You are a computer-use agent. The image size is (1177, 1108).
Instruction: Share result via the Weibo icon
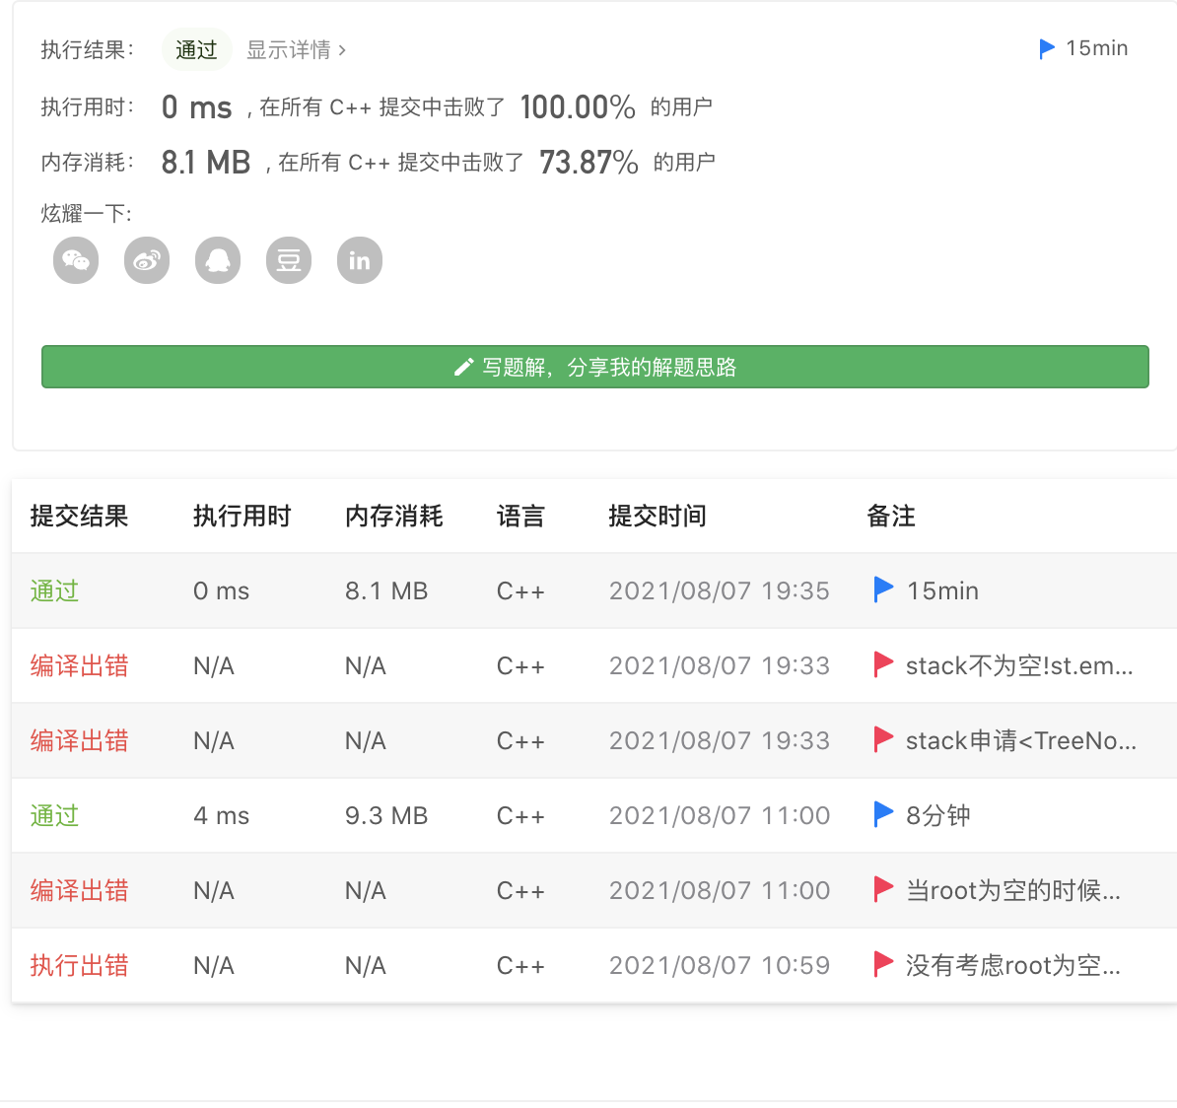[147, 260]
